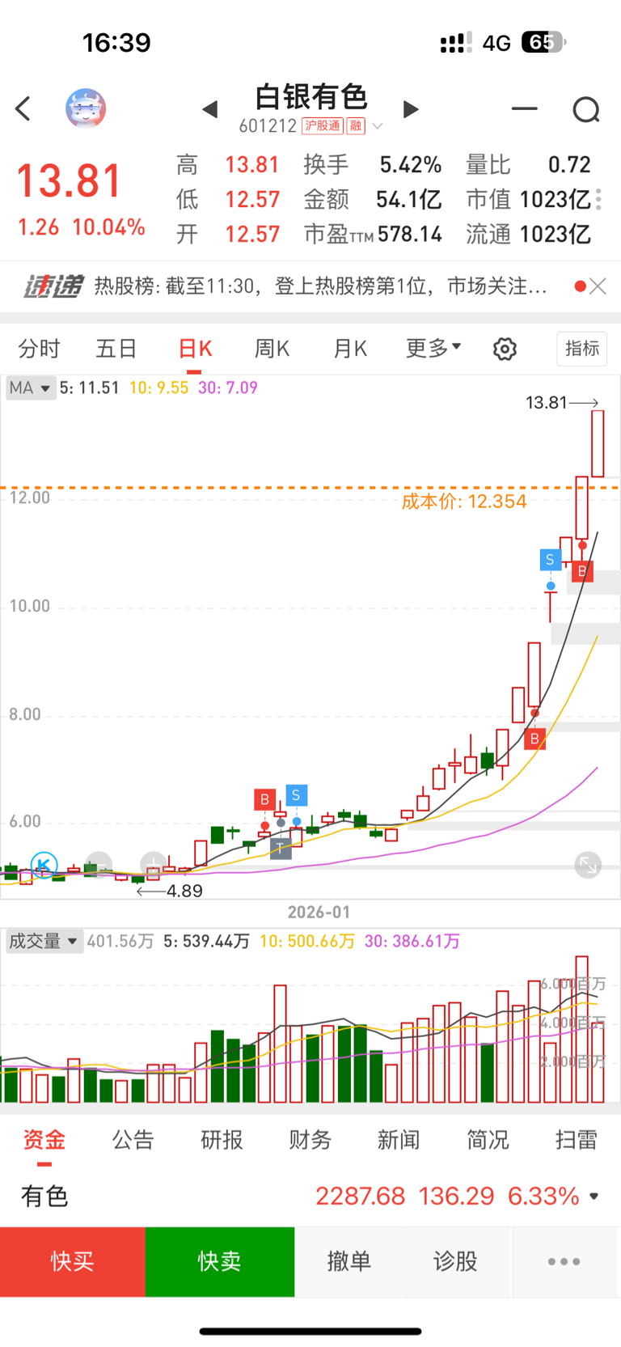Tap the 量比 0.72 value
The height and width of the screenshot is (1347, 621).
point(569,165)
